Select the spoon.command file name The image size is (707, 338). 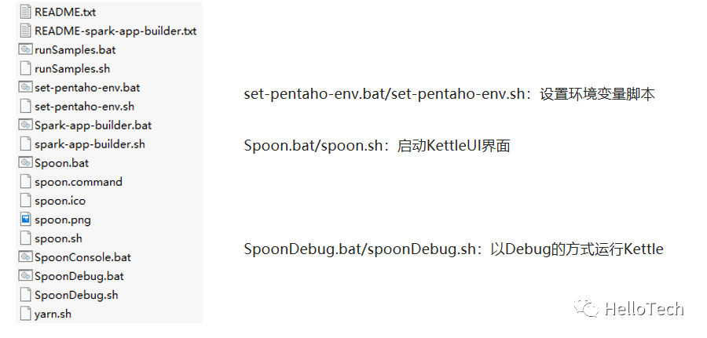point(79,182)
